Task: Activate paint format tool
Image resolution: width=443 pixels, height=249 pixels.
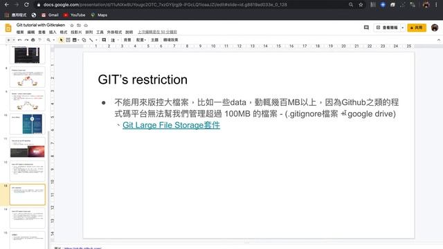Action: click(x=40, y=40)
